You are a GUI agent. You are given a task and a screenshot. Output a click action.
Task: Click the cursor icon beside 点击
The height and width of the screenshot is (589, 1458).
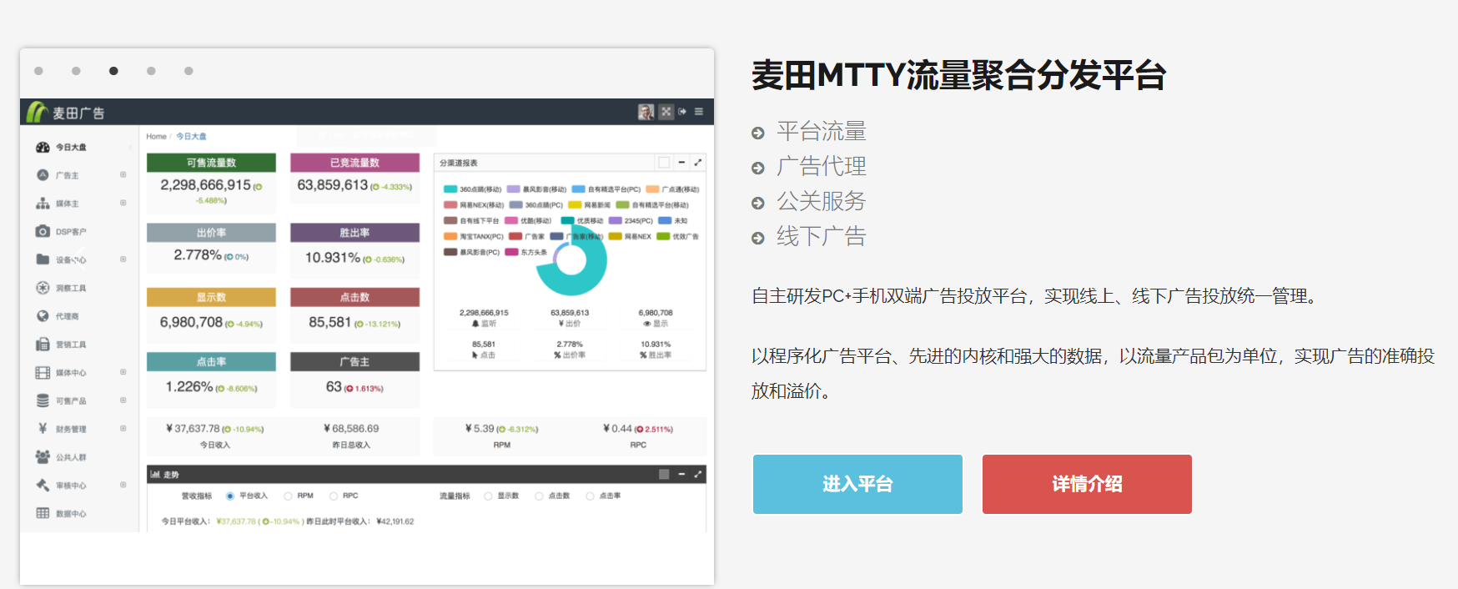475,355
